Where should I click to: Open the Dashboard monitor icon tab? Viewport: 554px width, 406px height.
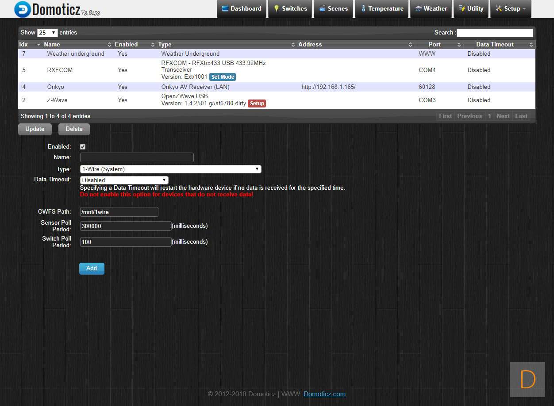(x=225, y=9)
